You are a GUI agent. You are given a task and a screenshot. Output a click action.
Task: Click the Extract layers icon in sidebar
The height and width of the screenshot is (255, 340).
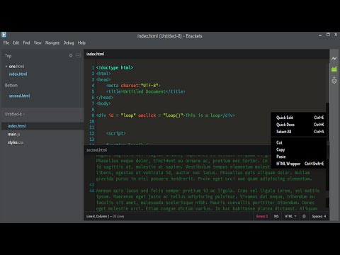pos(334,80)
